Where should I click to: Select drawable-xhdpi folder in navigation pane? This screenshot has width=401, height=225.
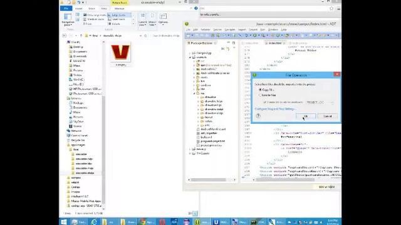tap(85, 173)
